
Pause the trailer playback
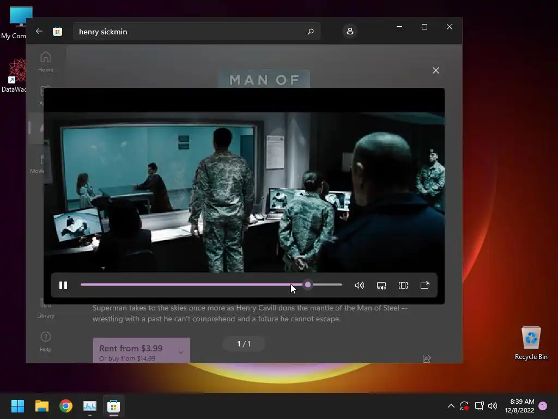(x=63, y=285)
